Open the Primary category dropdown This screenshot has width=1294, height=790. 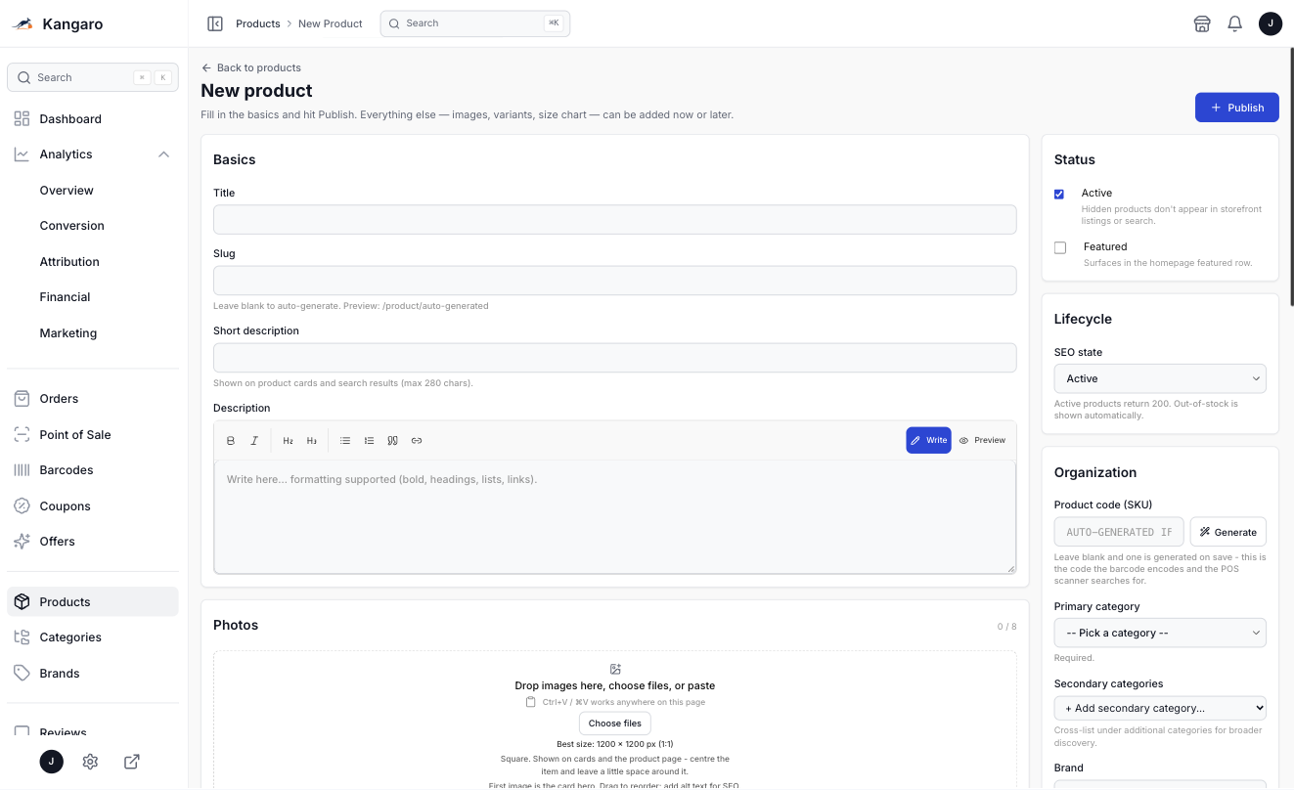pos(1160,633)
